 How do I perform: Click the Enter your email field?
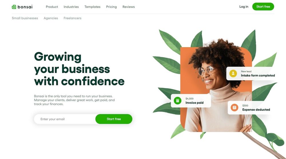65,119
